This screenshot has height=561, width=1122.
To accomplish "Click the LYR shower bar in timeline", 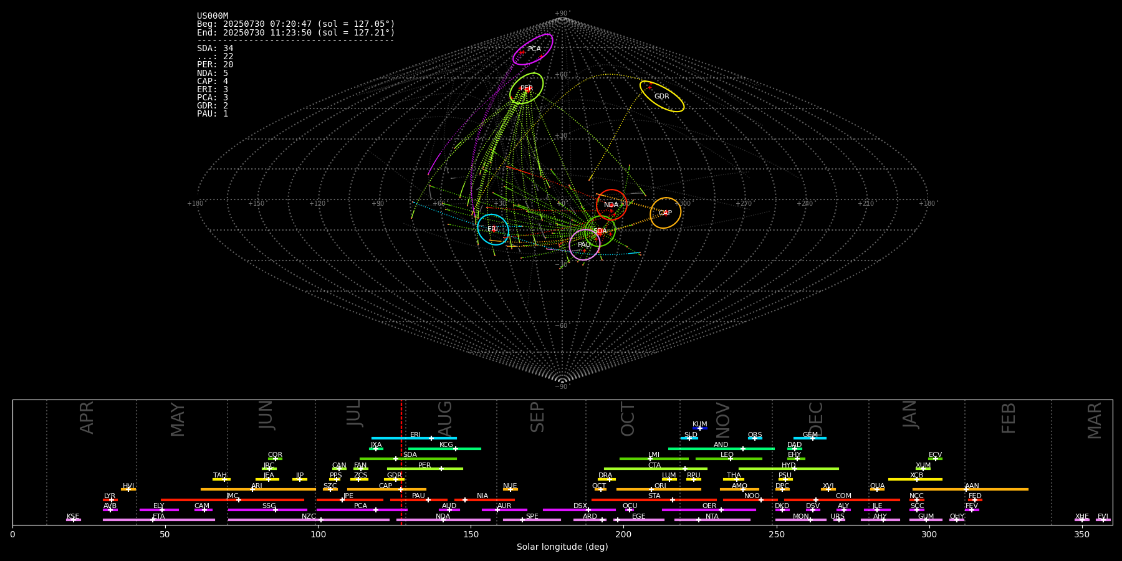I will [110, 499].
